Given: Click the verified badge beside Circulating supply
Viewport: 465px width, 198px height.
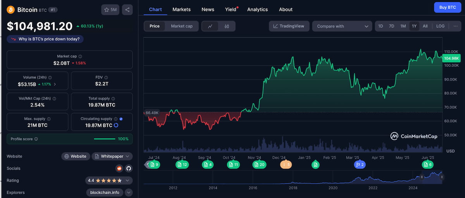Looking at the screenshot, I should point(121,119).
